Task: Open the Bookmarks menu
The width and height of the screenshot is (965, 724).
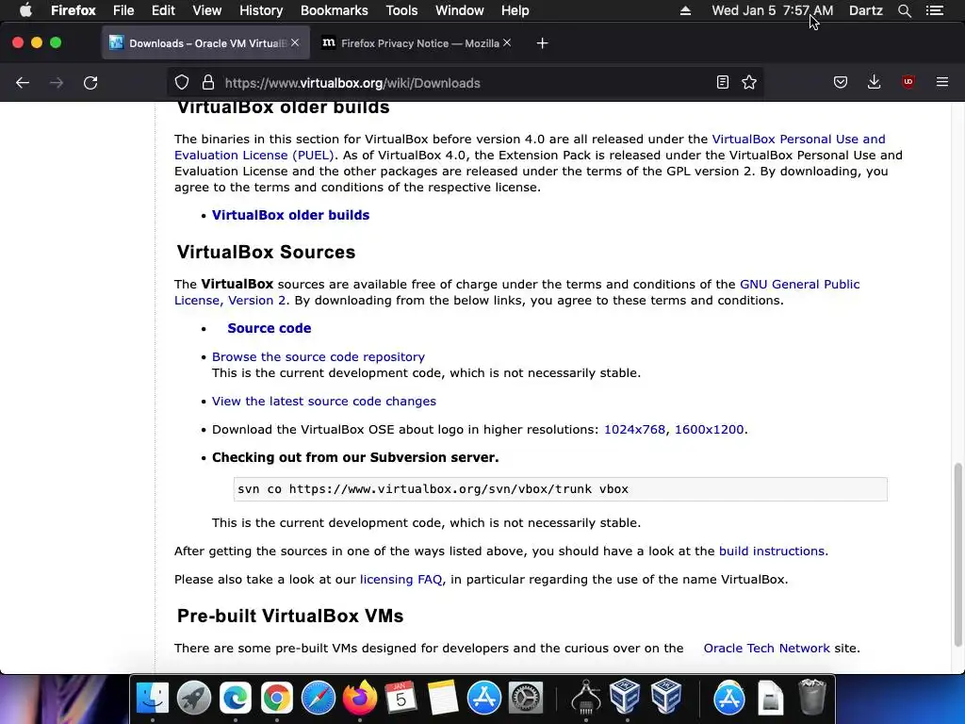Action: point(335,10)
